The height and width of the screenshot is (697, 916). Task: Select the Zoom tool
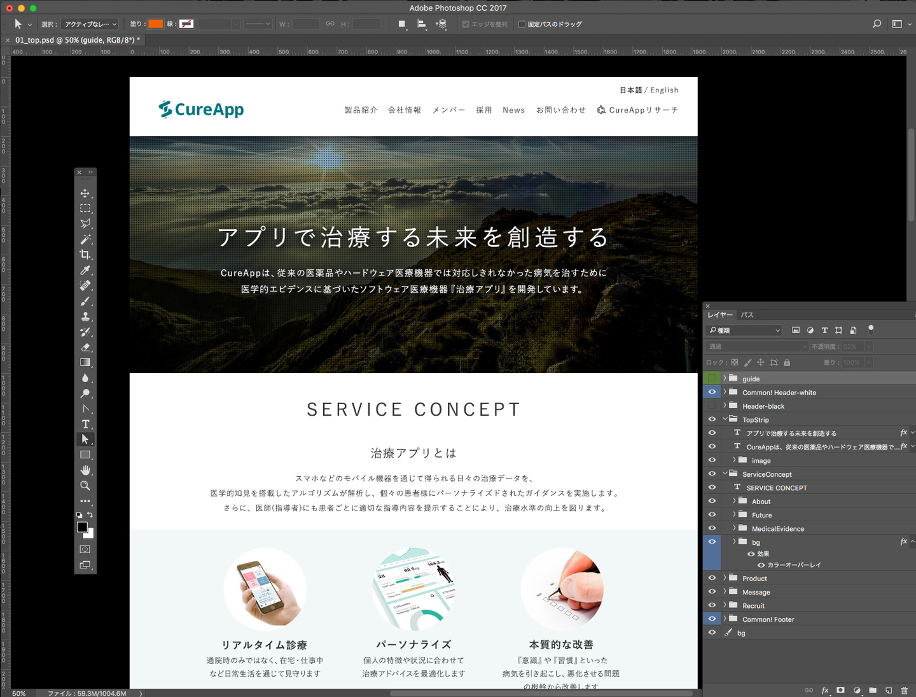[x=85, y=486]
